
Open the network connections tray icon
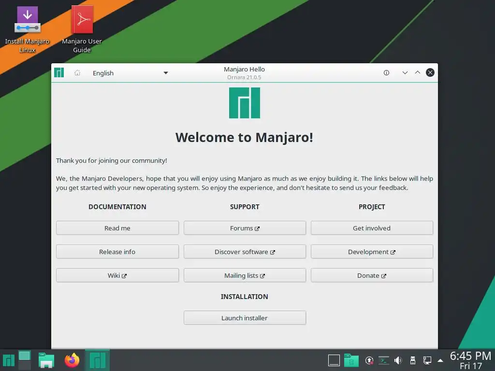pyautogui.click(x=427, y=360)
